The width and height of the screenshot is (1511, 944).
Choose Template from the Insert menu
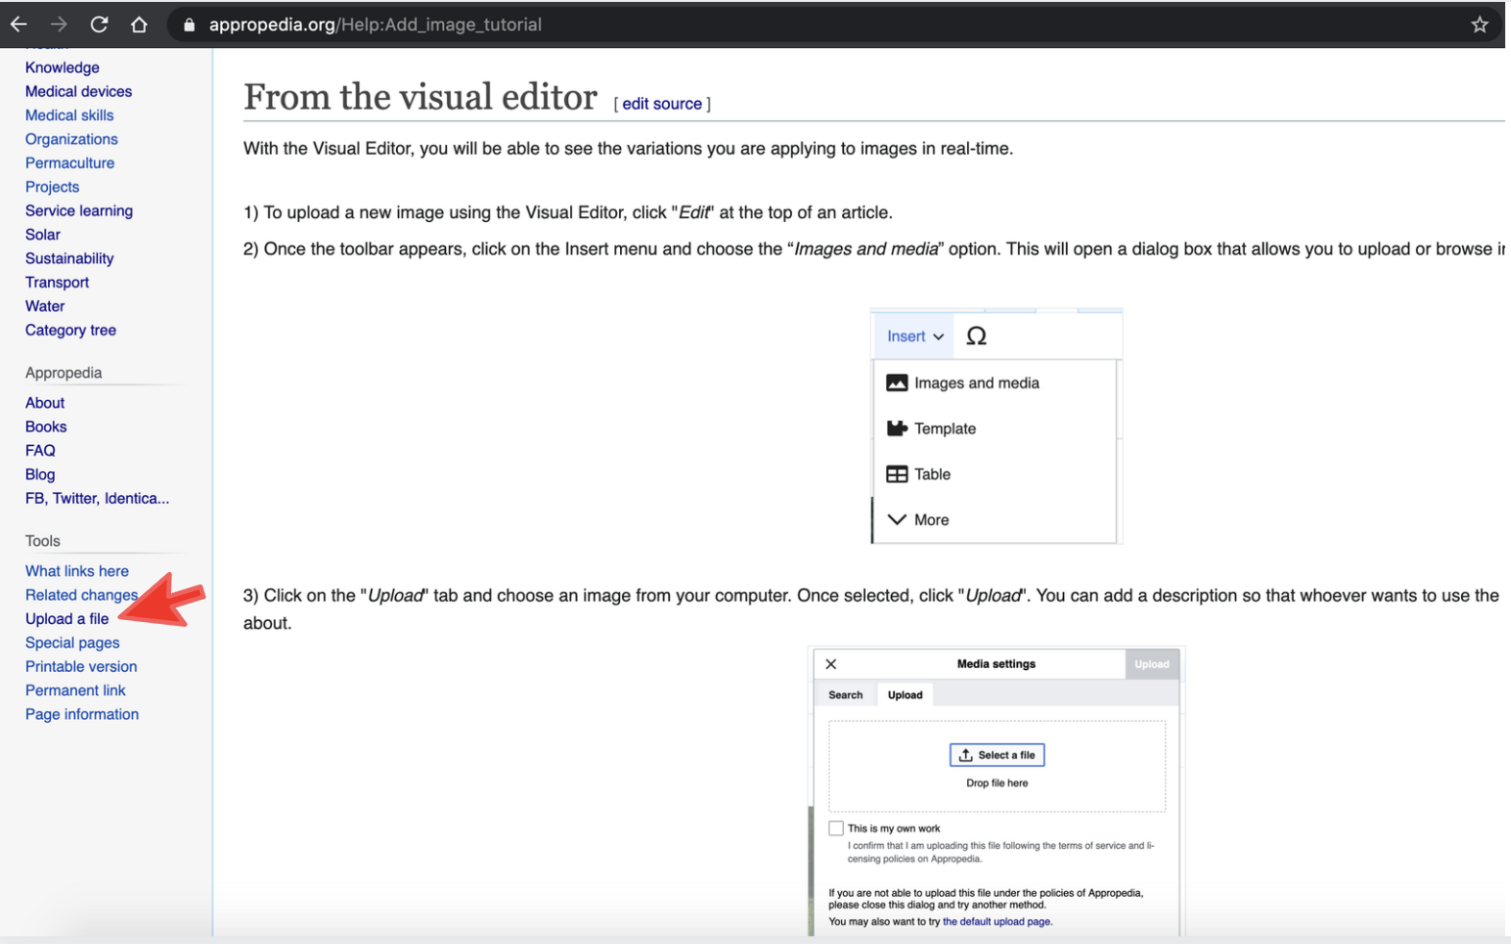point(944,429)
